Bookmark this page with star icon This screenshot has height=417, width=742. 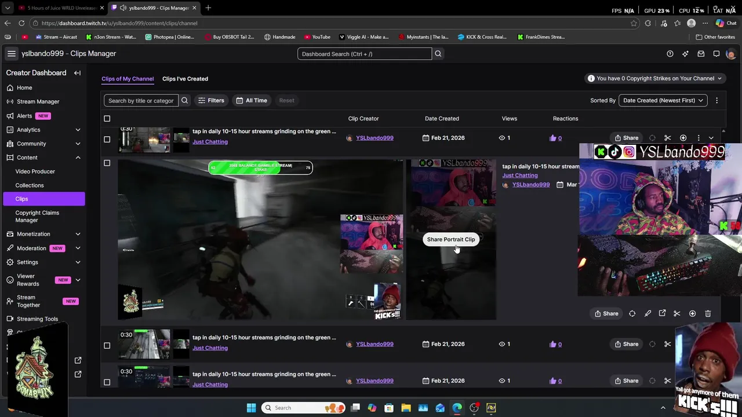(x=634, y=23)
